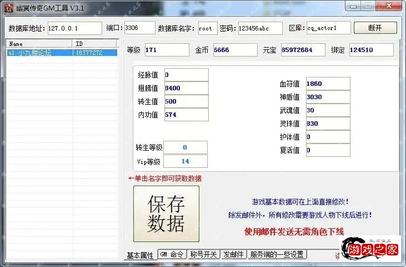
Task: Click the 转生等级 input field
Action: click(186, 147)
